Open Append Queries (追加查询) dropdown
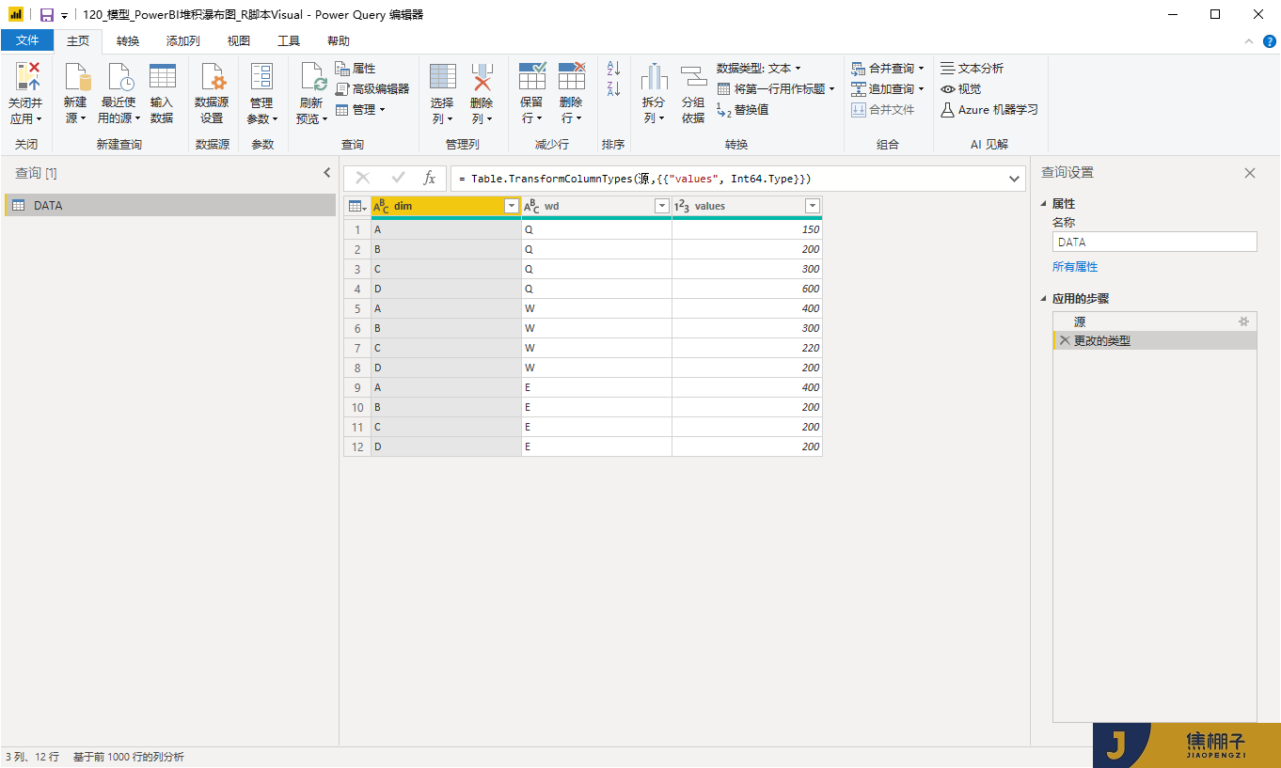Viewport: 1281px width, 768px height. [888, 89]
